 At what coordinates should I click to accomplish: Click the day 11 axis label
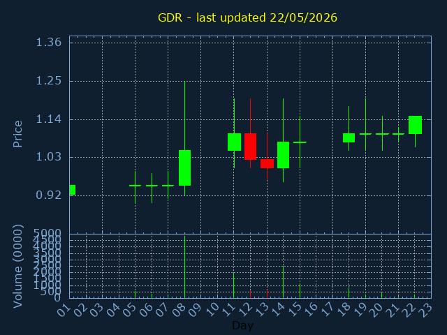pyautogui.click(x=228, y=310)
